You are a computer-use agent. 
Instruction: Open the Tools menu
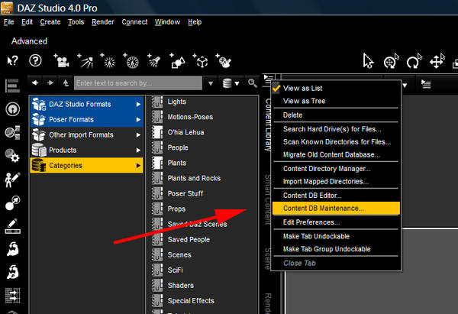[x=76, y=22]
